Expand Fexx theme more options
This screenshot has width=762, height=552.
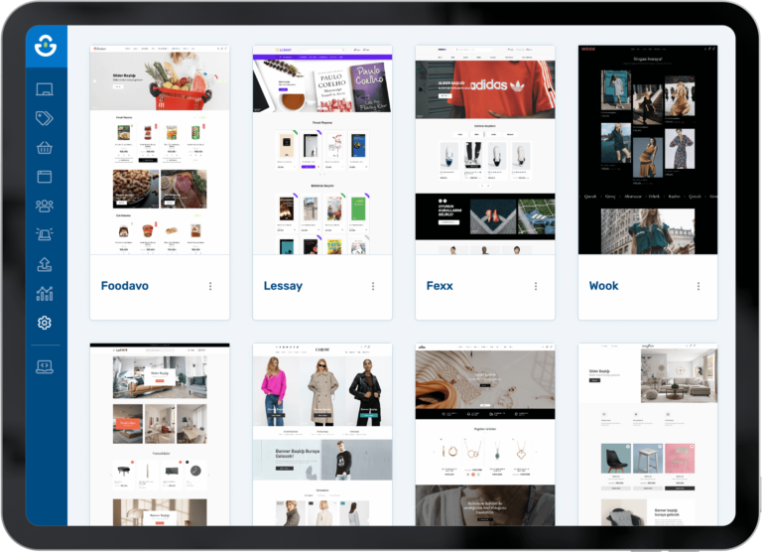pos(536,286)
